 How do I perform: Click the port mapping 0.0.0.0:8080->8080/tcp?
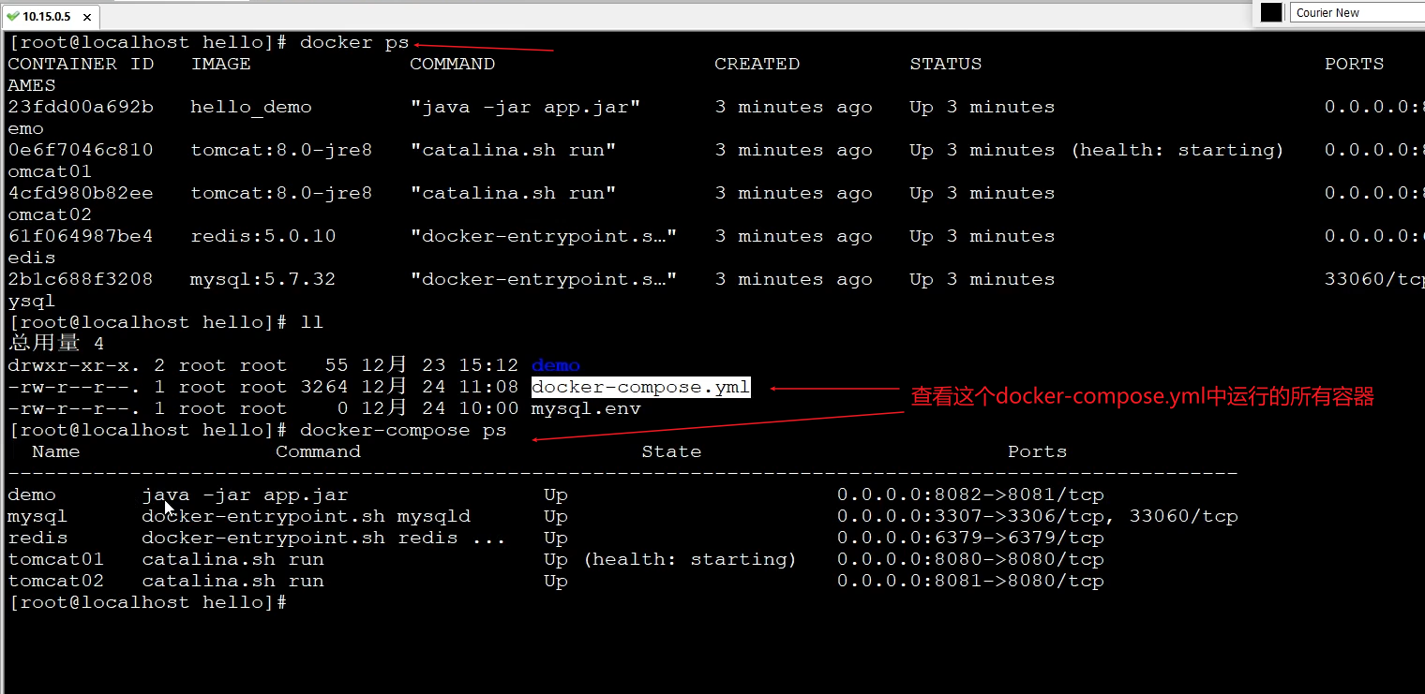click(970, 559)
